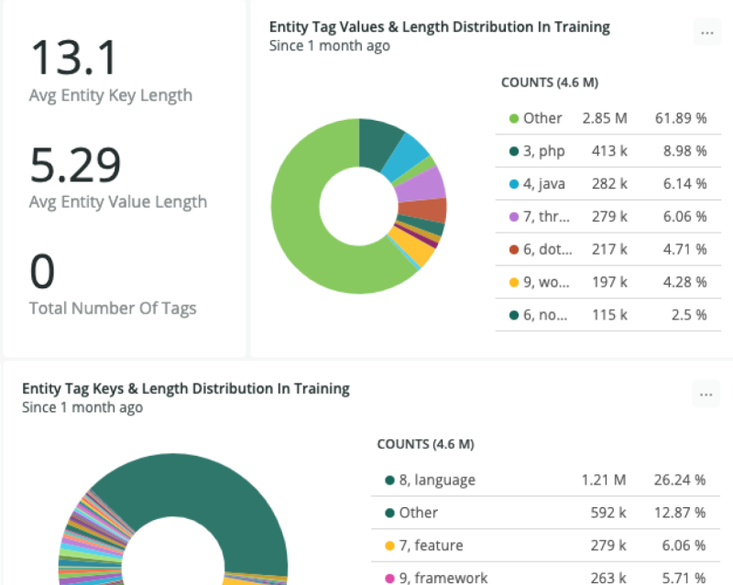Open the options menu for Entity Tag Keys chart
This screenshot has width=733, height=585.
(706, 395)
